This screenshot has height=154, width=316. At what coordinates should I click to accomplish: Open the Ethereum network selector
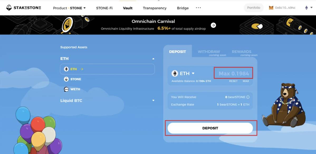(x=308, y=8)
